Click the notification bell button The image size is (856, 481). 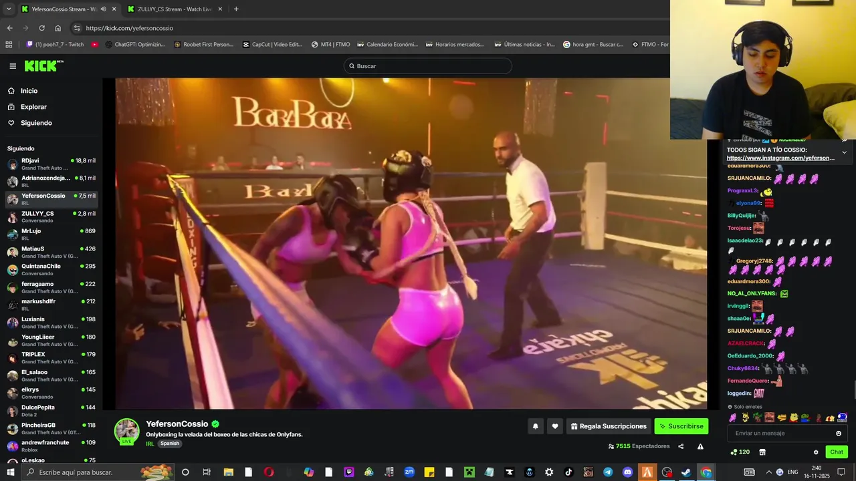(535, 426)
